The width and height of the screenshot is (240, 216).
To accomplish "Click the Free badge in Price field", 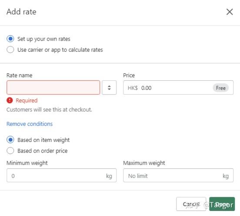I will pyautogui.click(x=220, y=88).
